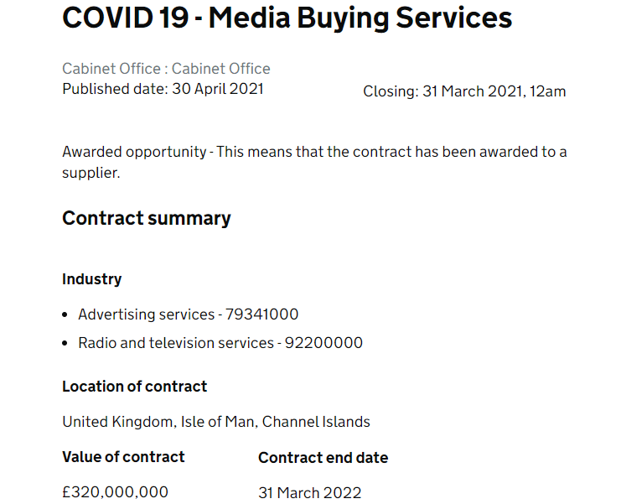
Task: Click the Cabinet Office : Cabinet Office text
Action: (166, 69)
